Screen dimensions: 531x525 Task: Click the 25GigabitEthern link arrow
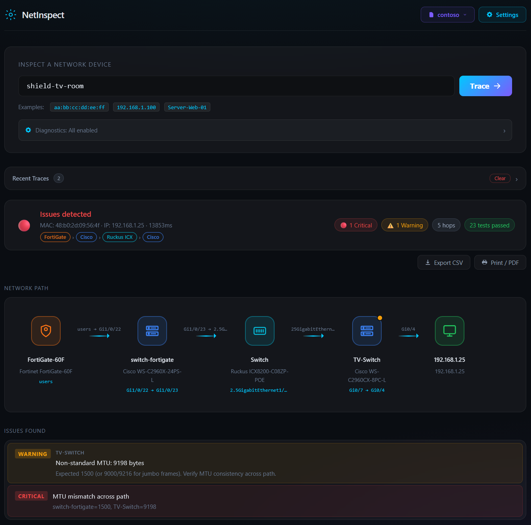314,336
